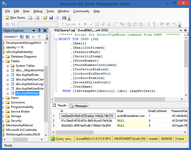Screen dimensions: 191x150
Task: Collapse the Tables folder
Action: [x=3, y=61]
